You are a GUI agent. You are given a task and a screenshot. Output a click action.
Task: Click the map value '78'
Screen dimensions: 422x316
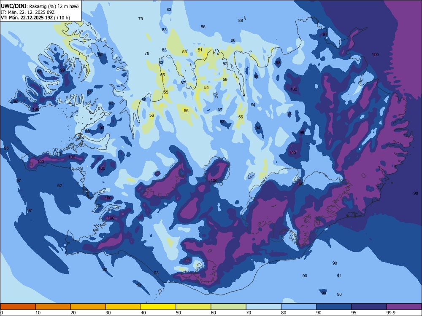(x=147, y=53)
